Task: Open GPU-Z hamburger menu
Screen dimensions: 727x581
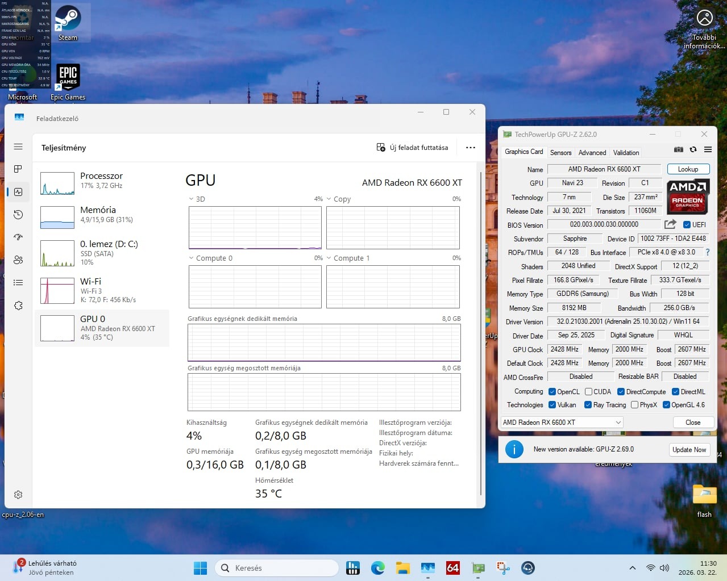Action: pos(708,149)
